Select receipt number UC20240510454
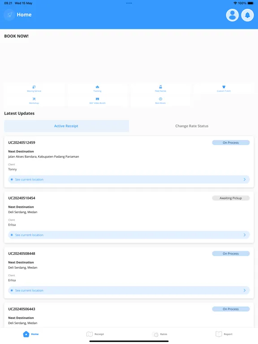 coord(21,198)
